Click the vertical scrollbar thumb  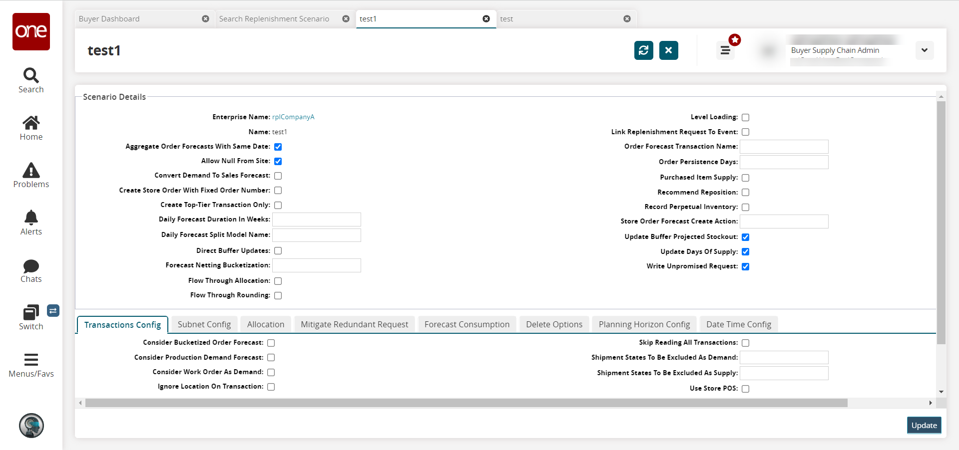(941, 223)
